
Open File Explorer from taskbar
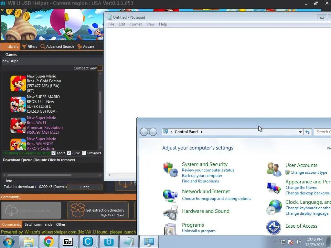(x=28, y=242)
